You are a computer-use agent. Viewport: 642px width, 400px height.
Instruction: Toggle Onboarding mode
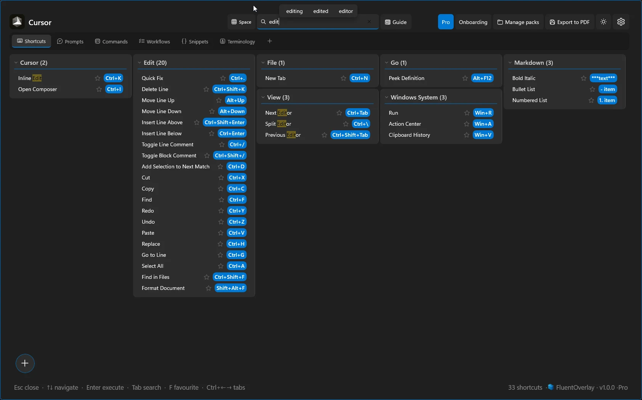[473, 22]
